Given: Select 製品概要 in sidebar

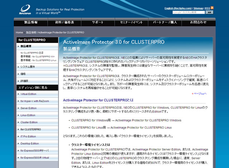Looking at the screenshot, I should 37,46.
